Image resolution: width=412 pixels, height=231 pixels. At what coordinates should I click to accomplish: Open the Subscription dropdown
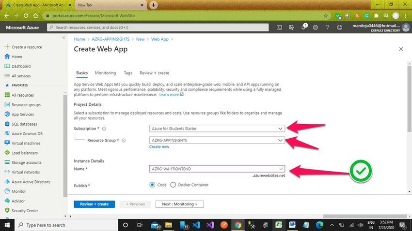tap(217, 129)
